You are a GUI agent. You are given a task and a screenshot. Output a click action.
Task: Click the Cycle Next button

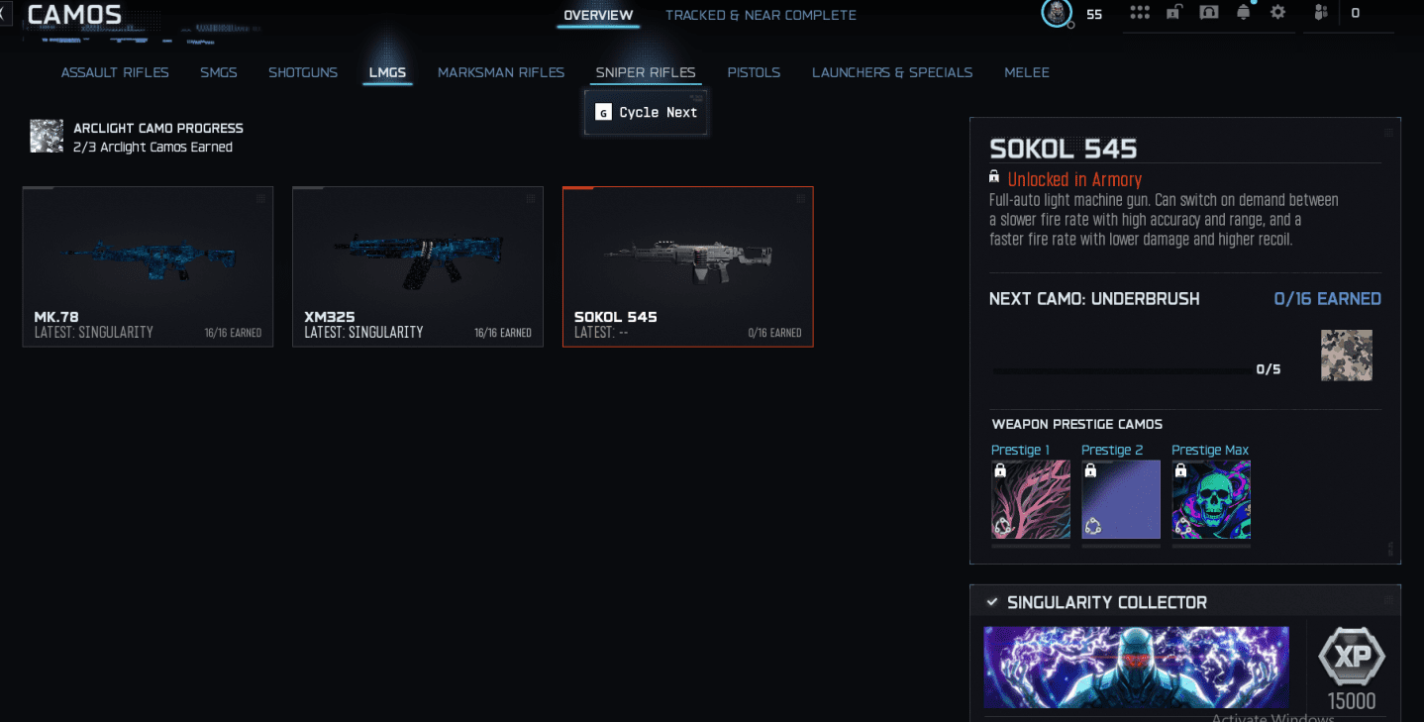click(x=646, y=112)
